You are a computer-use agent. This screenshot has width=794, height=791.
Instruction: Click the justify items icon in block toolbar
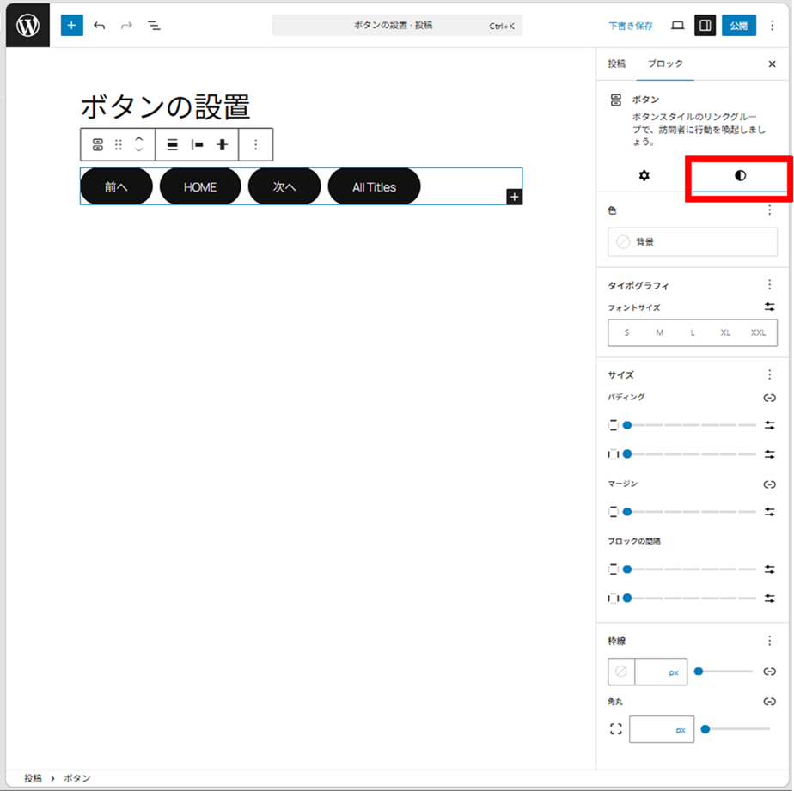[197, 145]
